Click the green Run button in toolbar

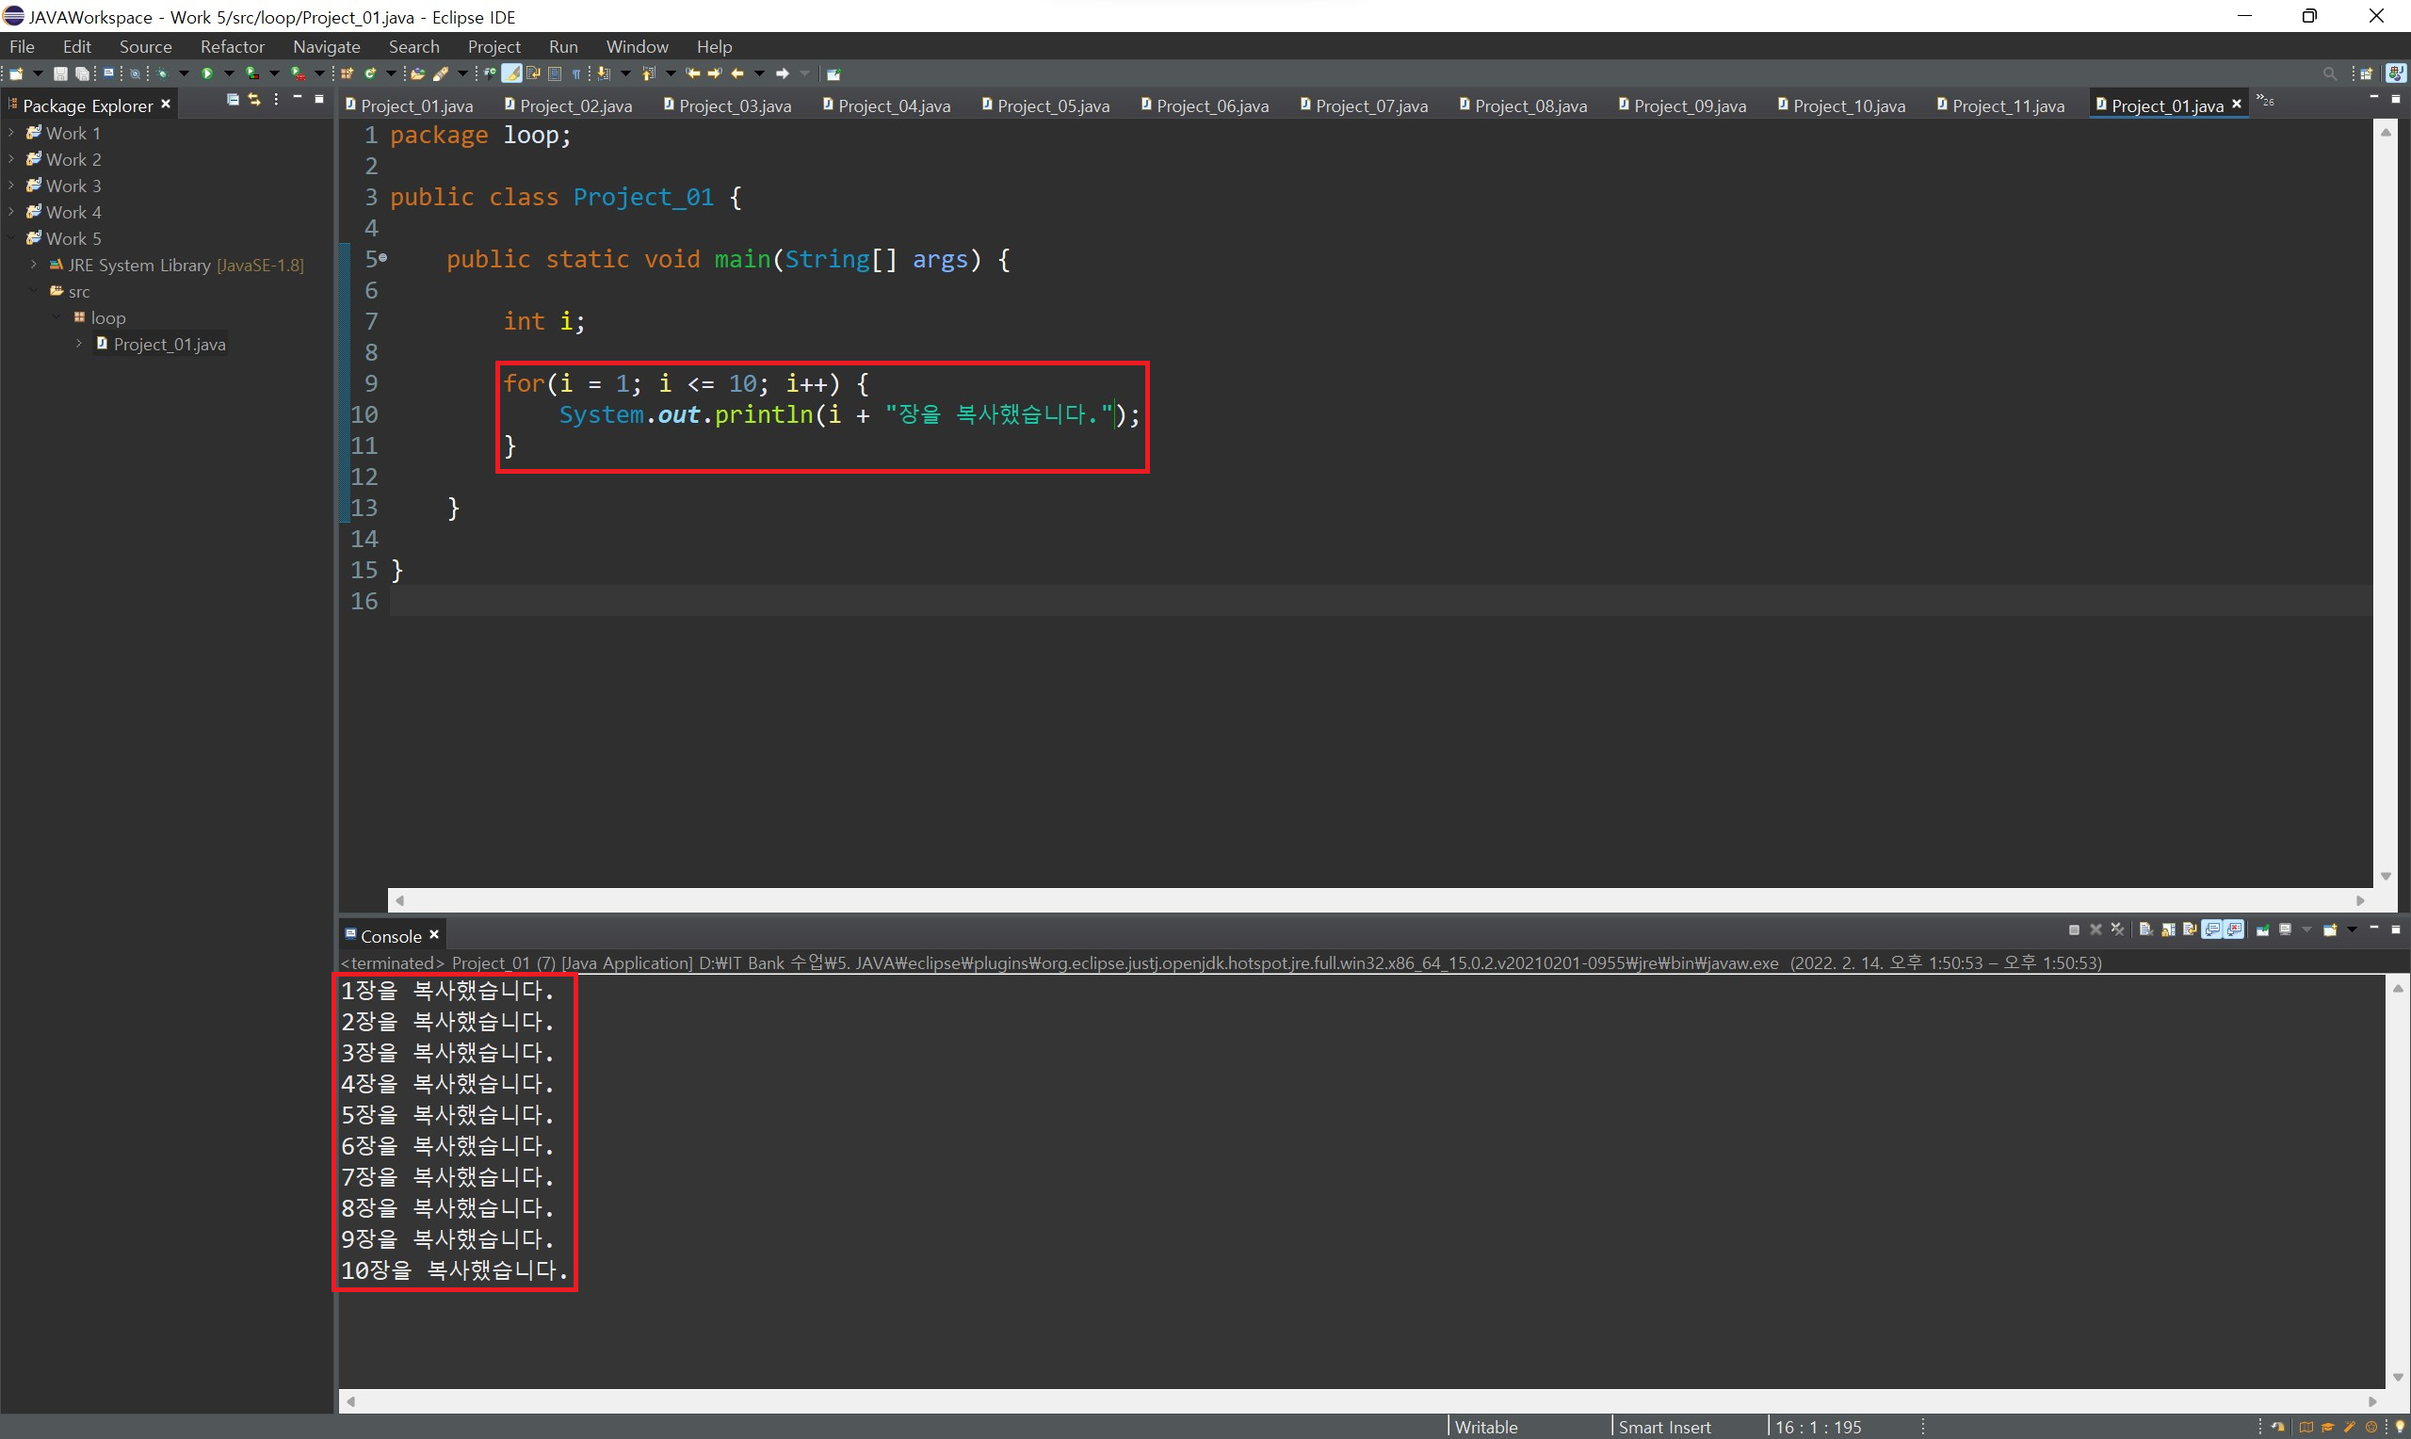coord(207,73)
